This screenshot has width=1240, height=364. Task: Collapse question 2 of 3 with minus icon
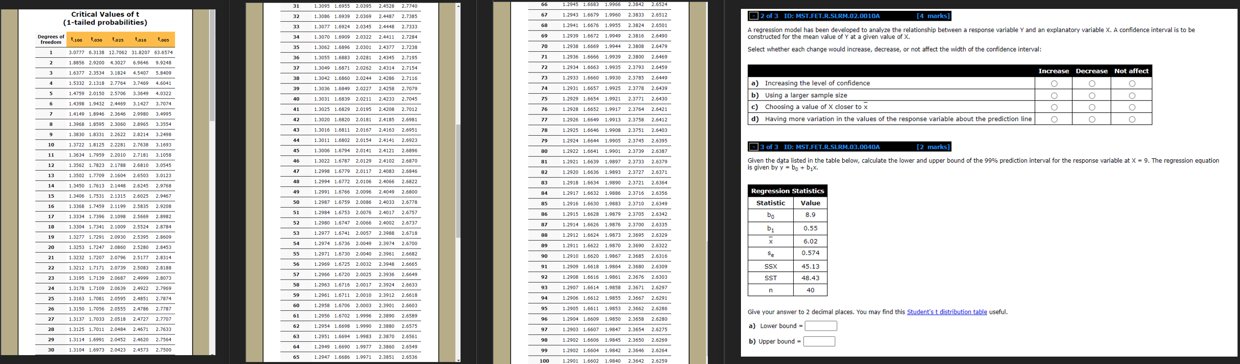point(753,16)
